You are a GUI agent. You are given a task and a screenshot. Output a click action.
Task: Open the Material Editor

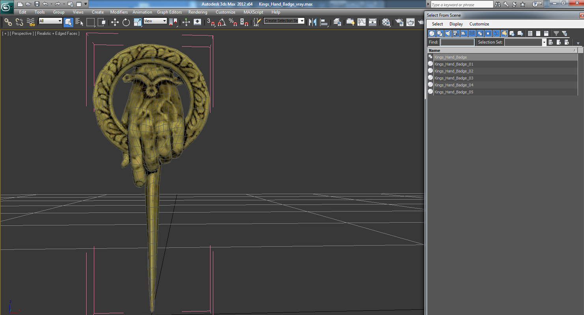386,22
